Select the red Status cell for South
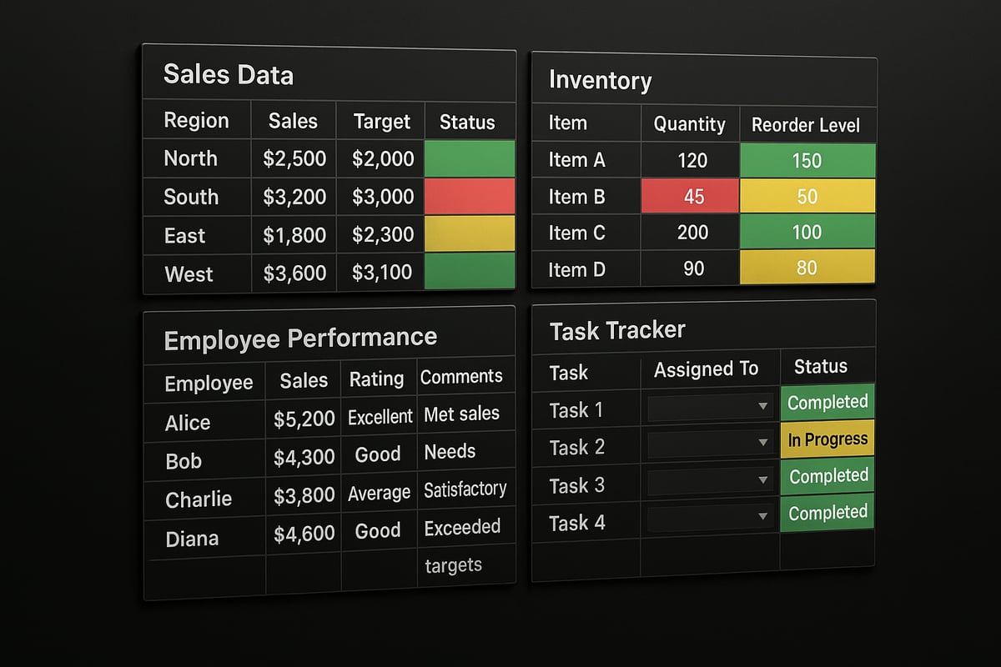Screen dimensions: 1001x667 click(470, 196)
